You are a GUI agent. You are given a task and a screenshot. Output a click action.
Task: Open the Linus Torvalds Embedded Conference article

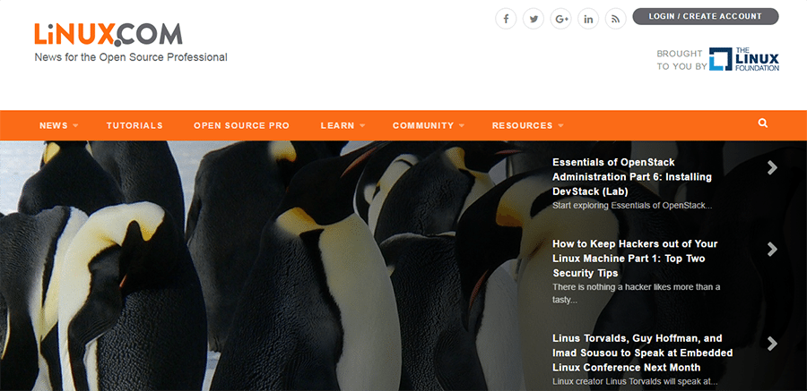coord(642,353)
